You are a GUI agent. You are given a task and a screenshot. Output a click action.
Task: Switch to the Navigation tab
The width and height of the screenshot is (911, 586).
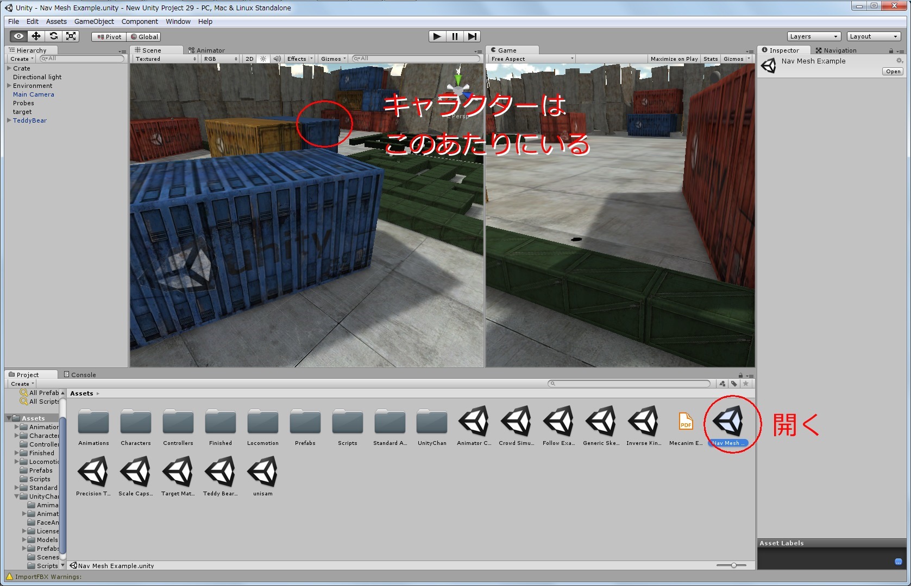pos(838,50)
